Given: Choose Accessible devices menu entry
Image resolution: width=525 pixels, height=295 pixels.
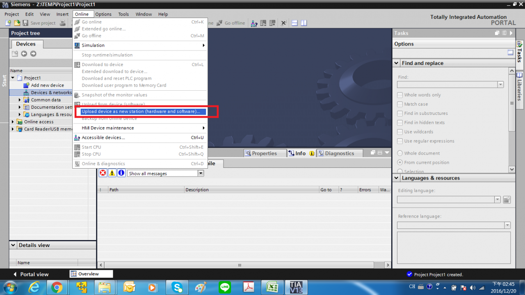Looking at the screenshot, I should (140, 137).
